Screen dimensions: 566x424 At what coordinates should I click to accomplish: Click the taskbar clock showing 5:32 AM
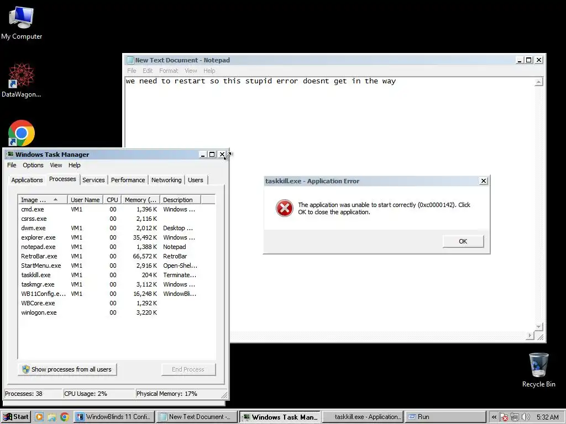click(547, 417)
